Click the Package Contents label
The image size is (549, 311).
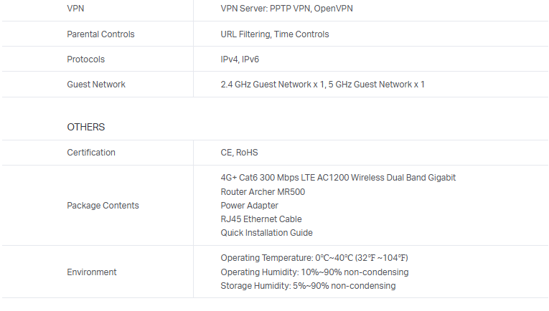(x=103, y=205)
